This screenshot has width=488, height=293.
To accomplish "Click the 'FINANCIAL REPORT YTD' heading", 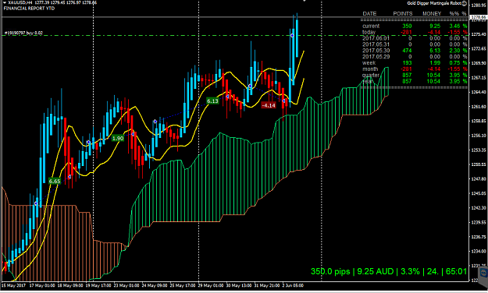I will click(29, 9).
